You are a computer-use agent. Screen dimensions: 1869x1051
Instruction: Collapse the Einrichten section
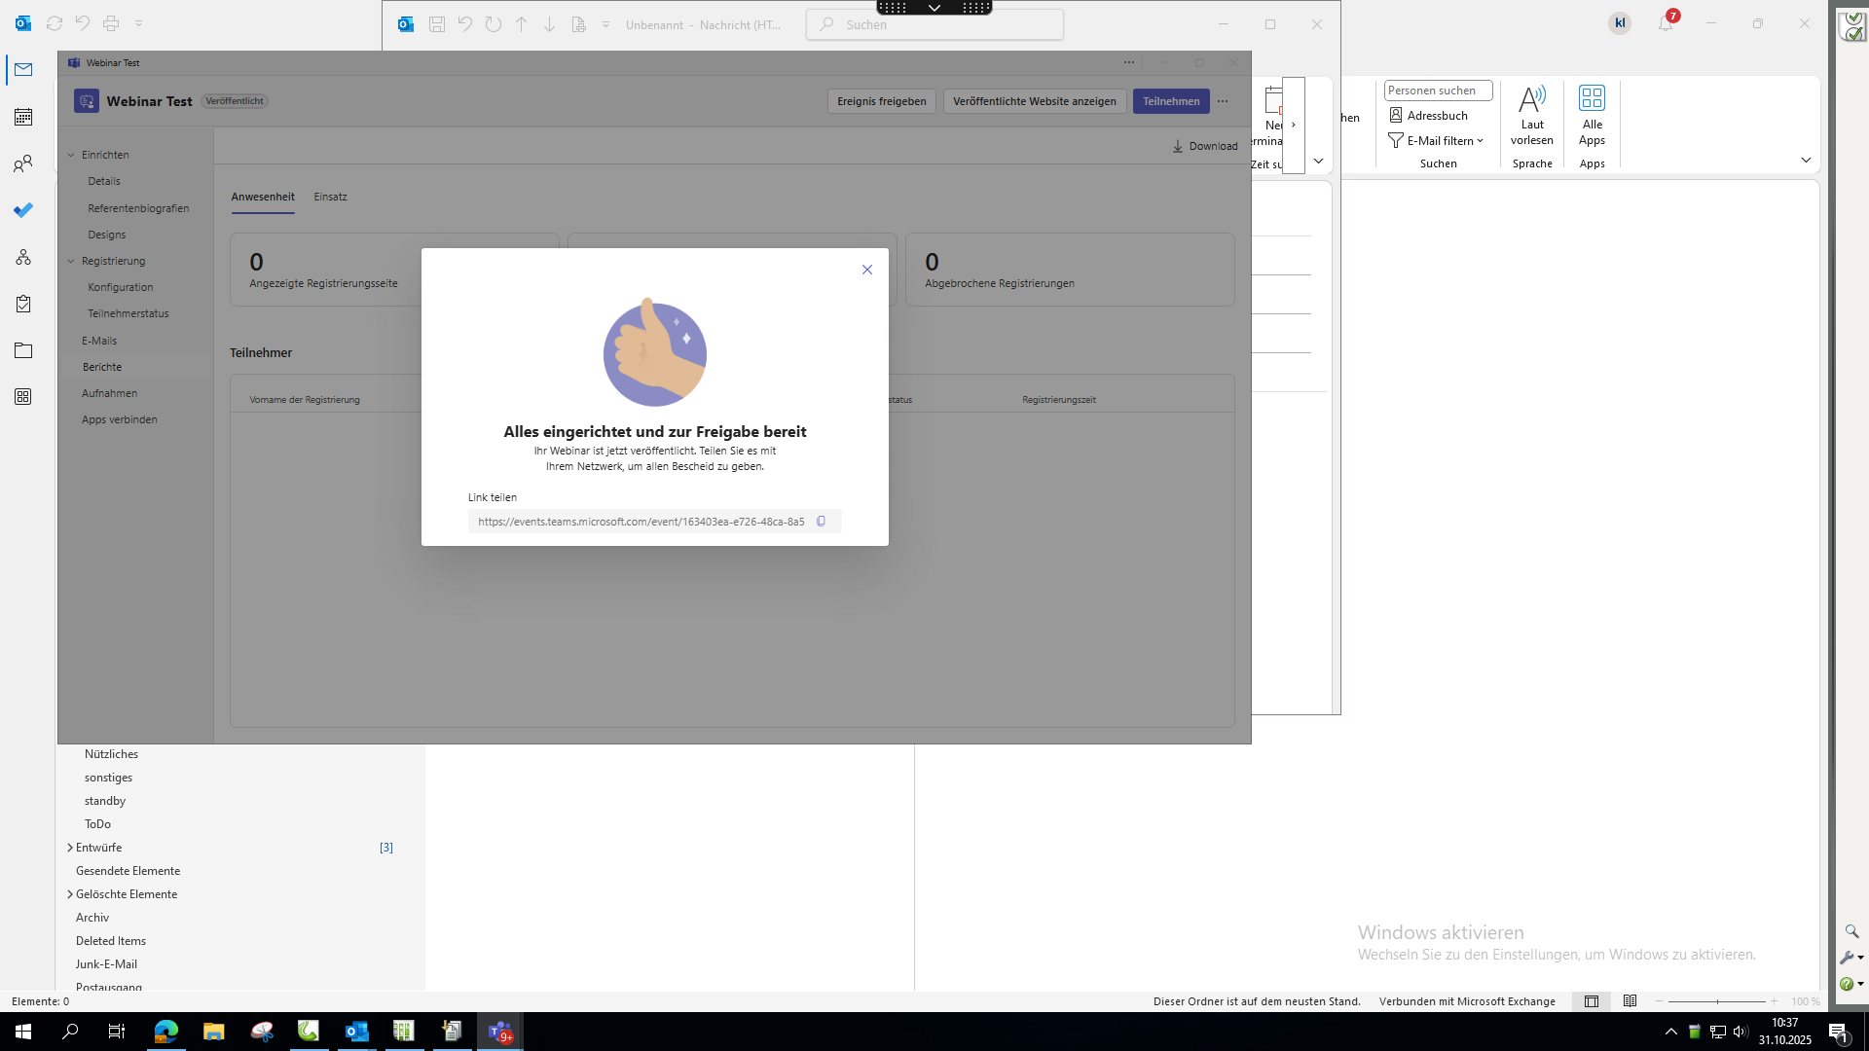point(71,155)
